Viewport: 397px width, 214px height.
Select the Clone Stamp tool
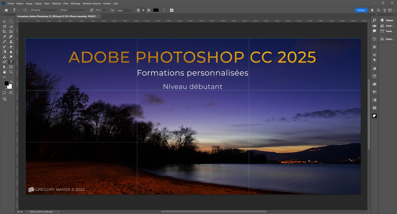click(11, 42)
